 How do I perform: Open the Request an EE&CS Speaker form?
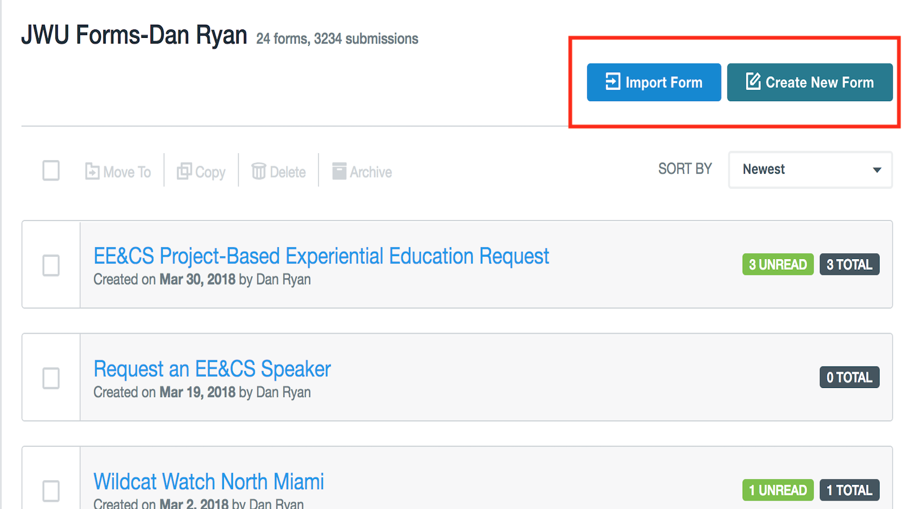[212, 369]
